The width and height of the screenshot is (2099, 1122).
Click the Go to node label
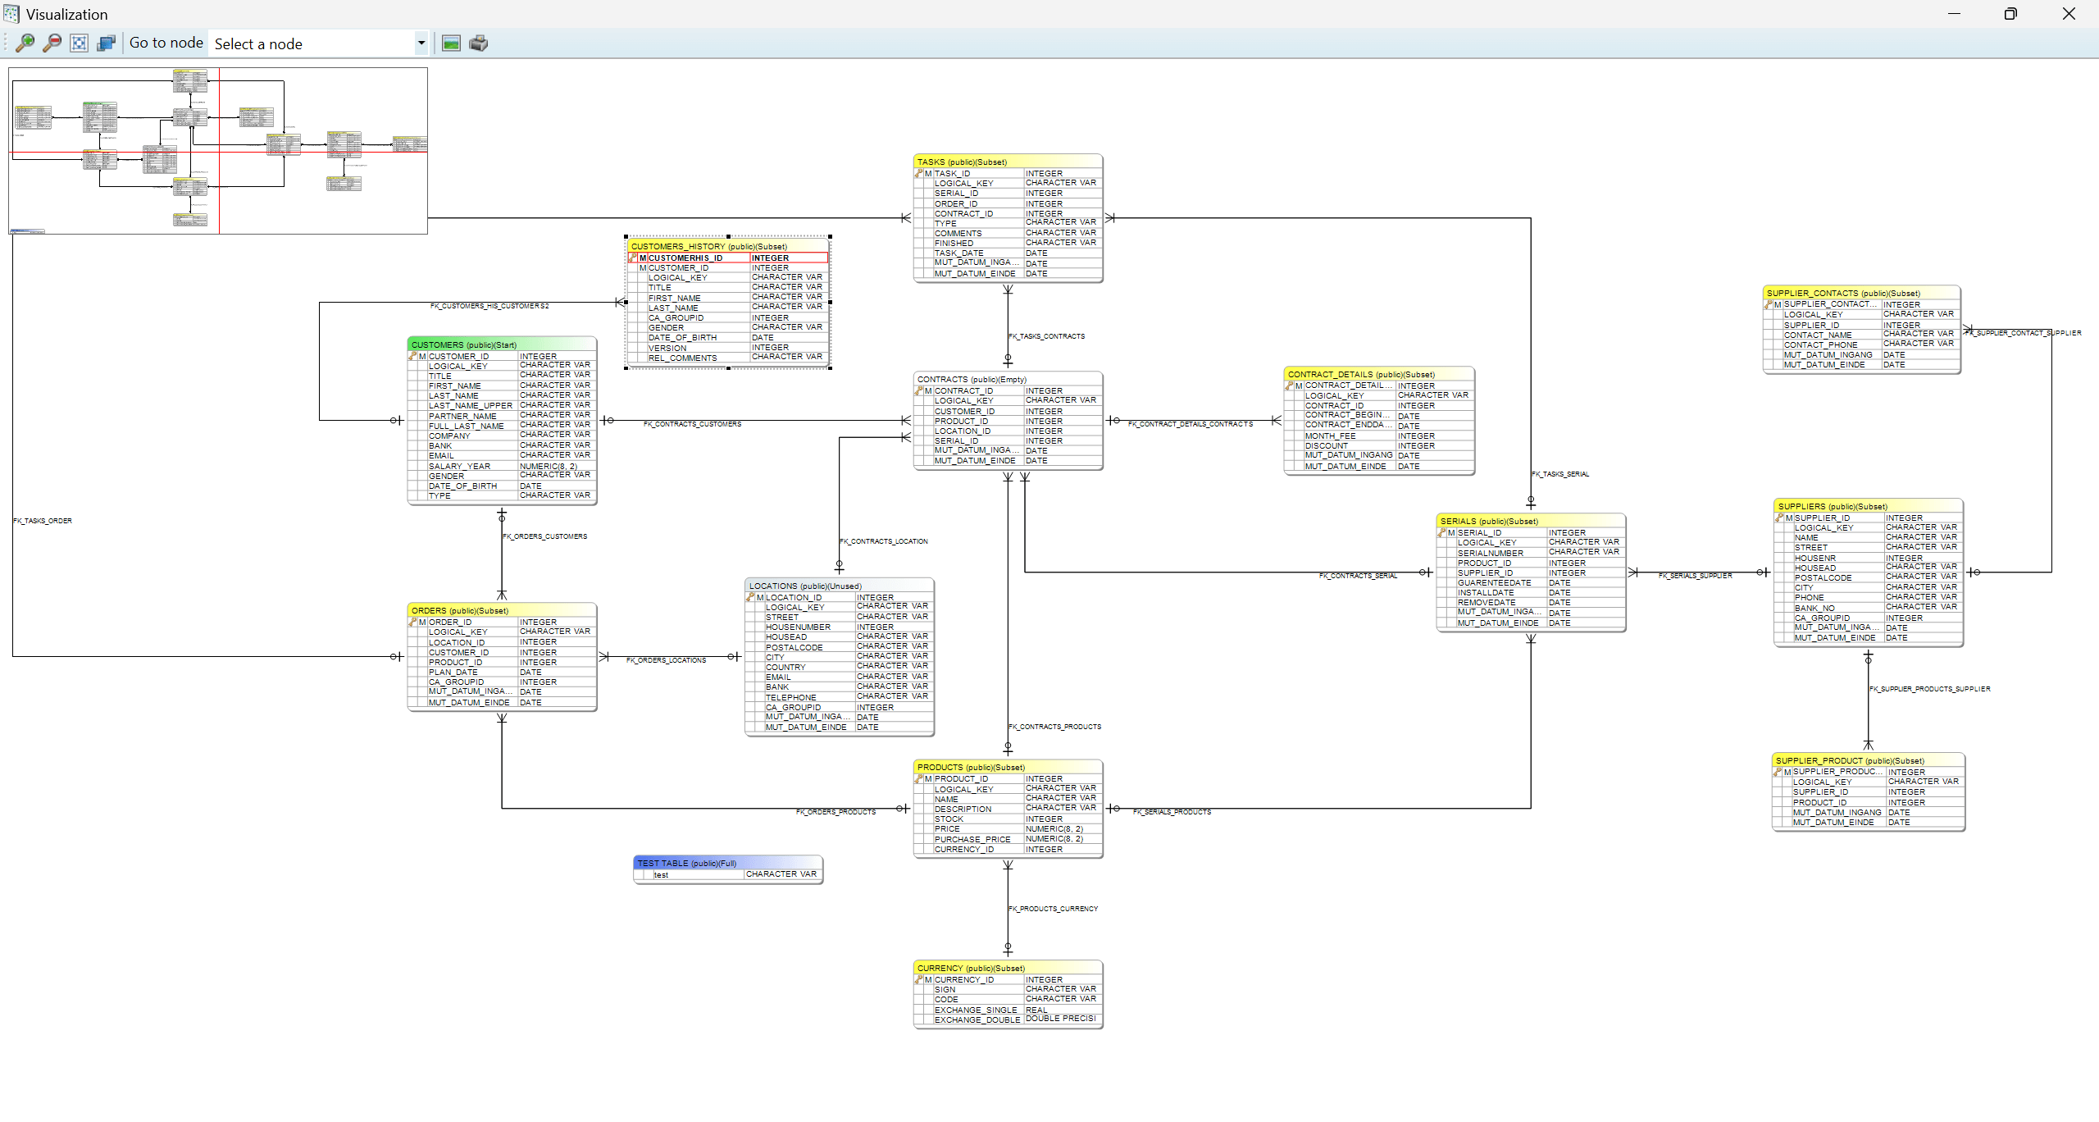[x=166, y=42]
